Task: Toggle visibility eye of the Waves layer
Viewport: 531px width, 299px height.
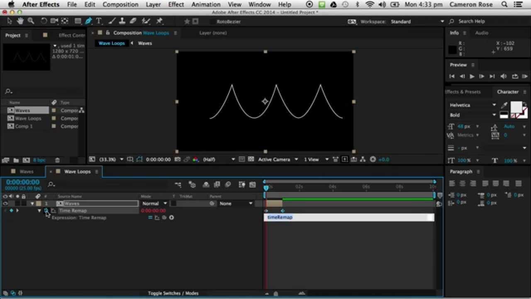Action: point(5,203)
